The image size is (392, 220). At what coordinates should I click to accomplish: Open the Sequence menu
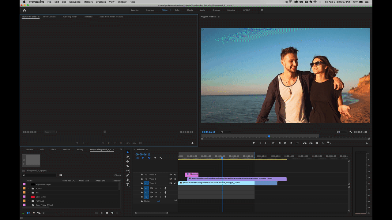[75, 2]
